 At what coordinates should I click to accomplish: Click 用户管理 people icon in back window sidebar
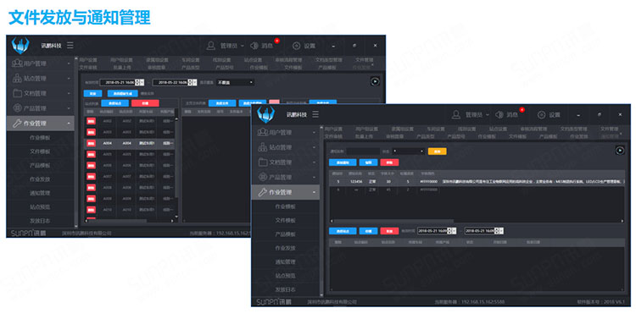[17, 63]
